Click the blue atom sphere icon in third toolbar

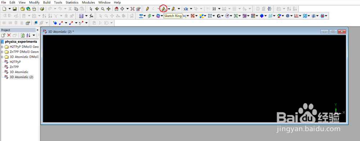click(55, 23)
